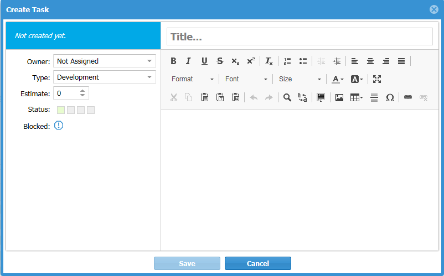Toggle the Blocked exclamation indicator

(x=59, y=126)
